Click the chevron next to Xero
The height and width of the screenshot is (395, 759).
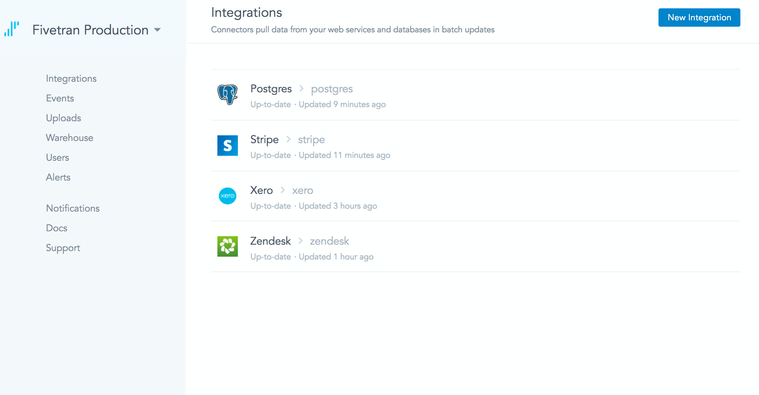point(283,190)
